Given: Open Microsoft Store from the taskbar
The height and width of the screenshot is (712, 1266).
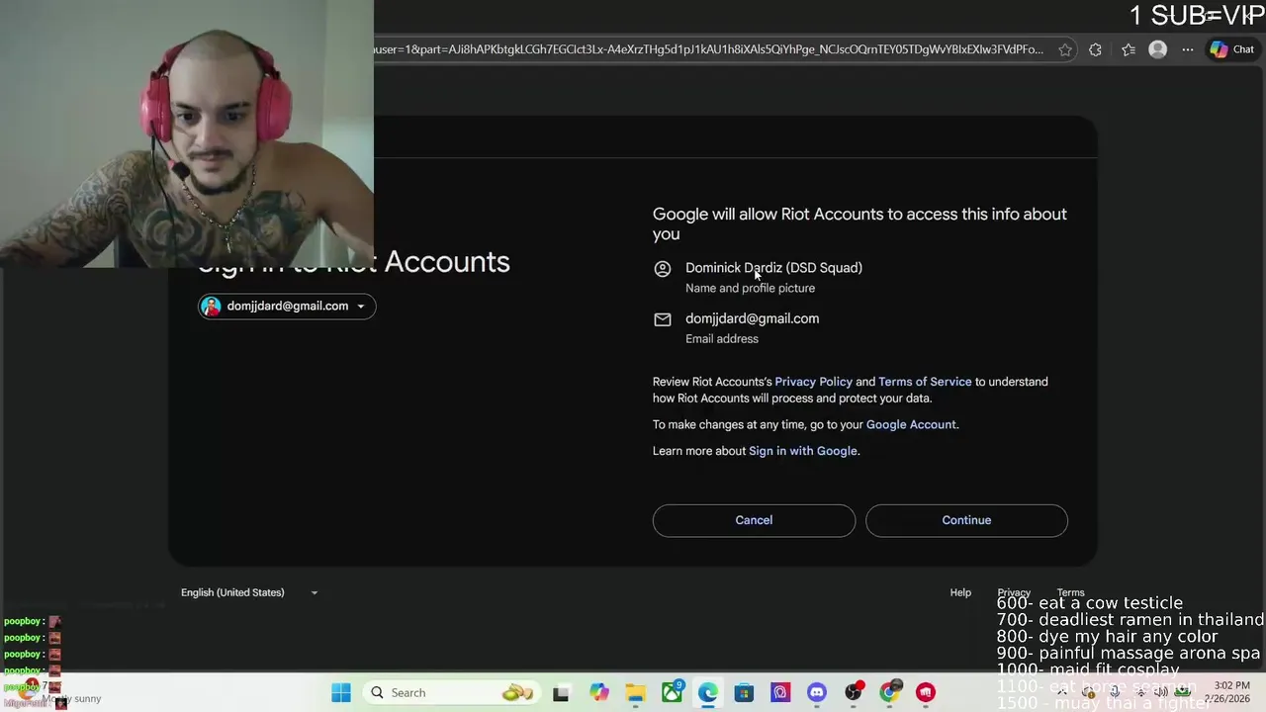Looking at the screenshot, I should pyautogui.click(x=744, y=692).
